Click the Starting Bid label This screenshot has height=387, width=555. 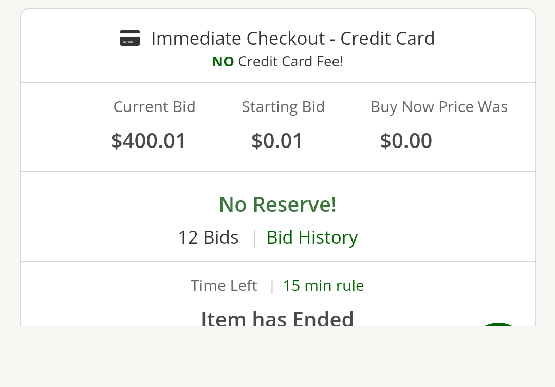click(x=283, y=107)
